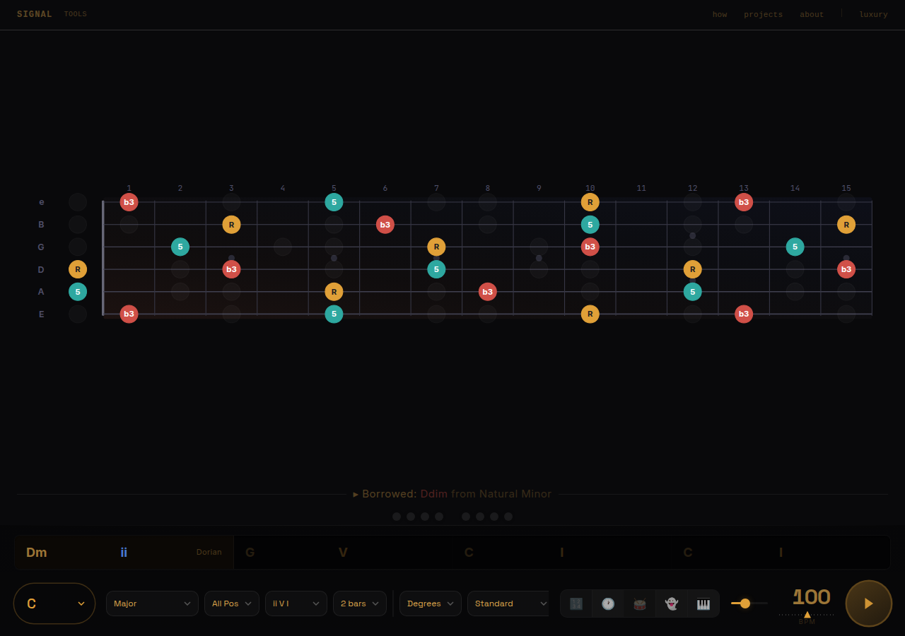The height and width of the screenshot is (636, 905).
Task: Click the numbered beat-count icon
Action: pyautogui.click(x=576, y=603)
